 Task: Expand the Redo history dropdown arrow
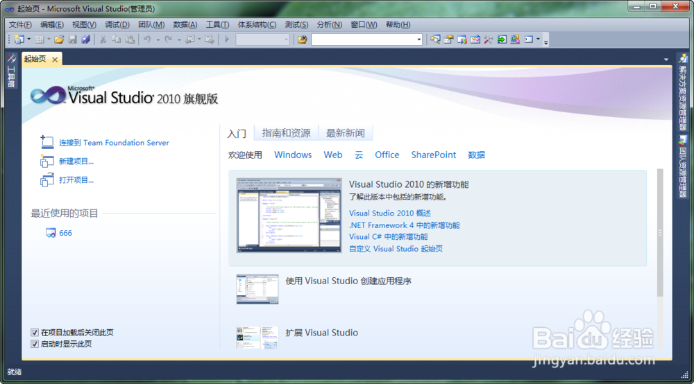pyautogui.click(x=179, y=40)
